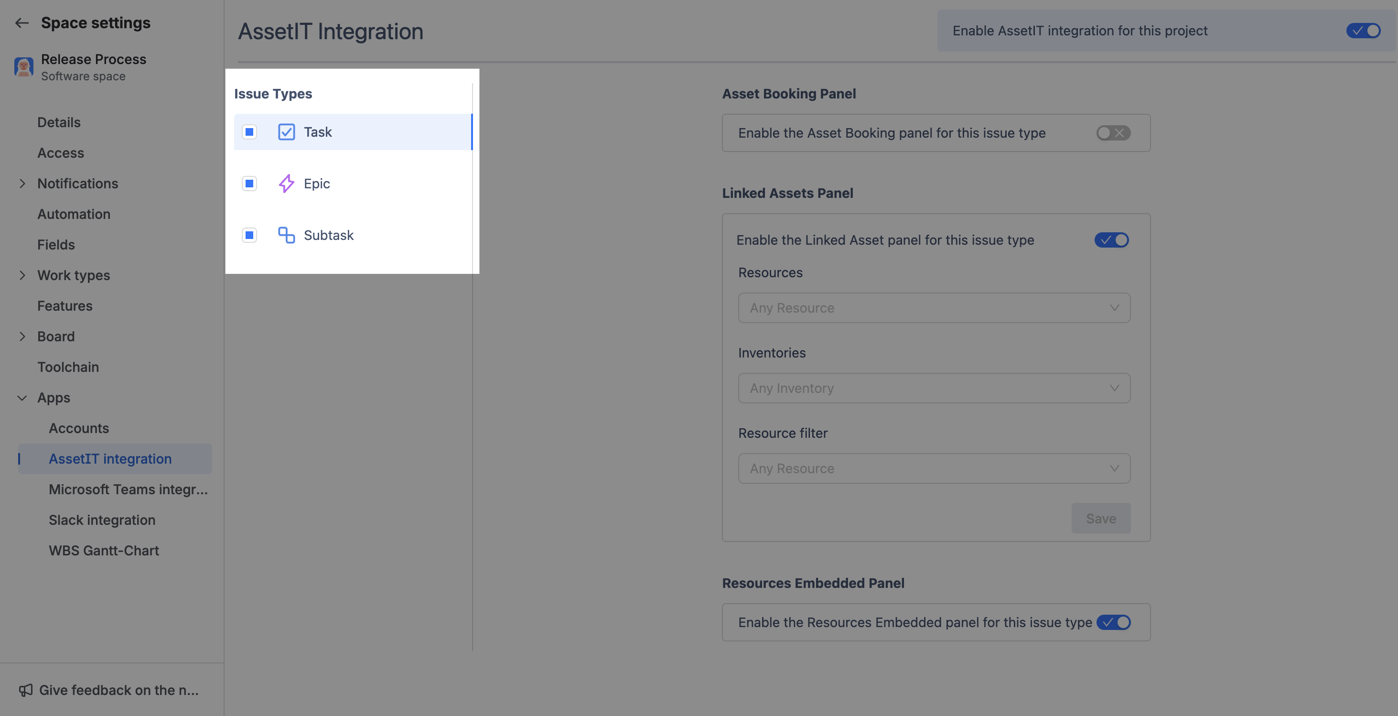The image size is (1398, 716).
Task: Click the Subtask issue type icon
Action: point(286,235)
